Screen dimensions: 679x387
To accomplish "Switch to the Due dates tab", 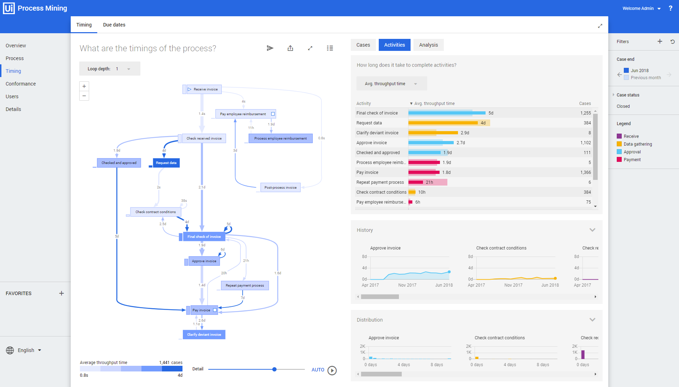I will (x=114, y=25).
